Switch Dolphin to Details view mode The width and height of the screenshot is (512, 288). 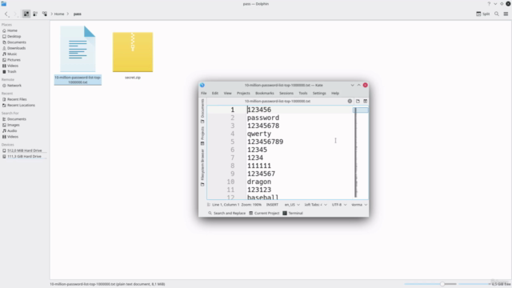[x=45, y=14]
